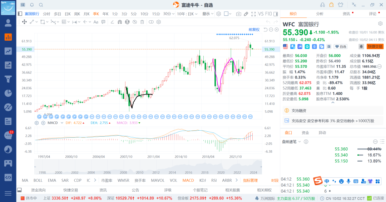Open search with magnifier icon
Image resolution: width=386 pixels, height=202 pixels.
(41, 5)
